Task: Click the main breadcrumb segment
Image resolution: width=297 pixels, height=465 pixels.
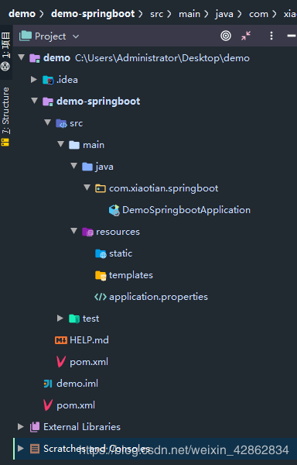Action: point(189,14)
